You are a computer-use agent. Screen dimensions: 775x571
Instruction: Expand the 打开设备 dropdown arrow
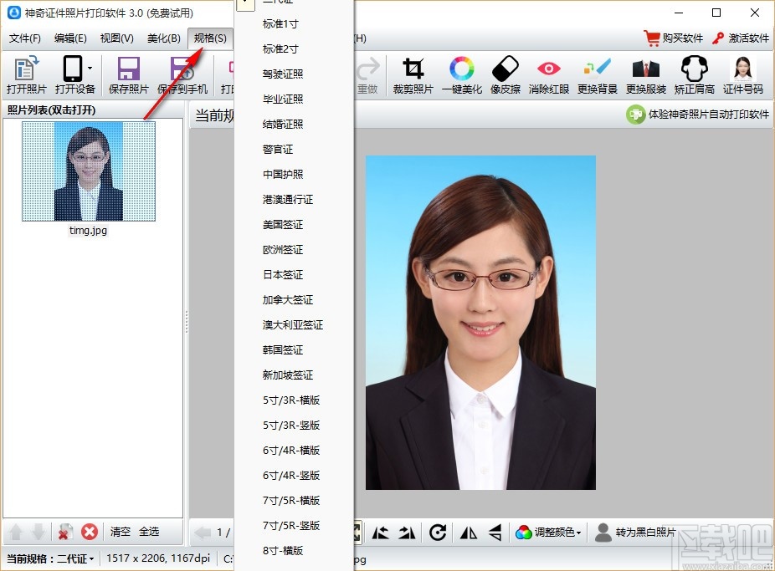90,68
